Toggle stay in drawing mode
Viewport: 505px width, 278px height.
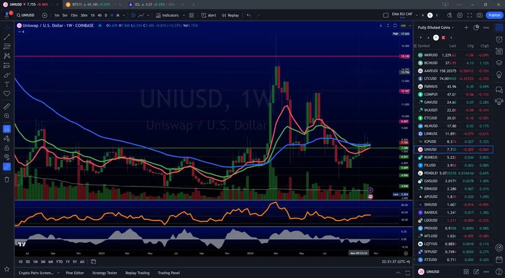(x=7, y=138)
